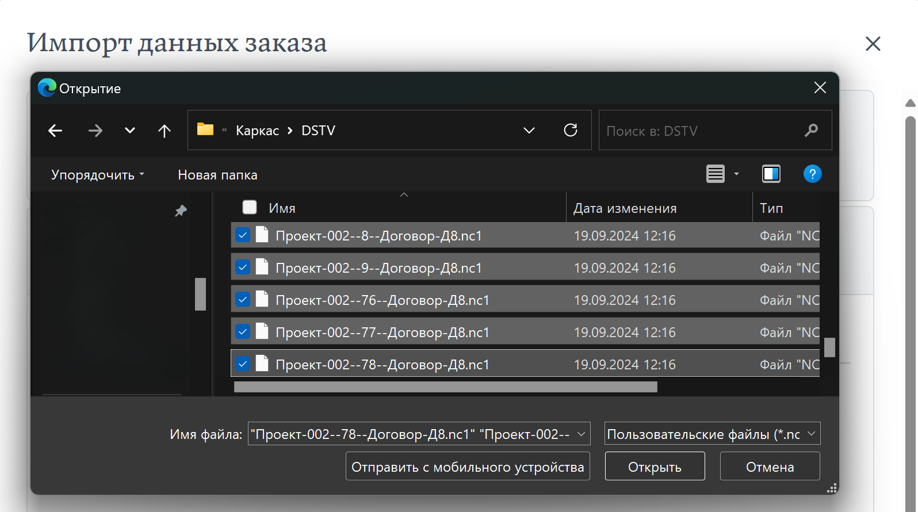Click the folder icon in address bar
Image resolution: width=918 pixels, height=512 pixels.
point(205,129)
